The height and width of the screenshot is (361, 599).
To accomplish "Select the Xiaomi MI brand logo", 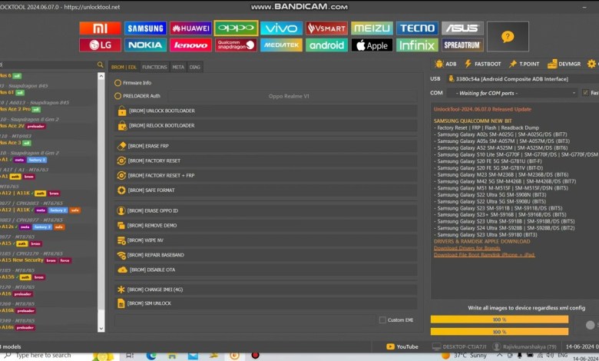I will [100, 28].
